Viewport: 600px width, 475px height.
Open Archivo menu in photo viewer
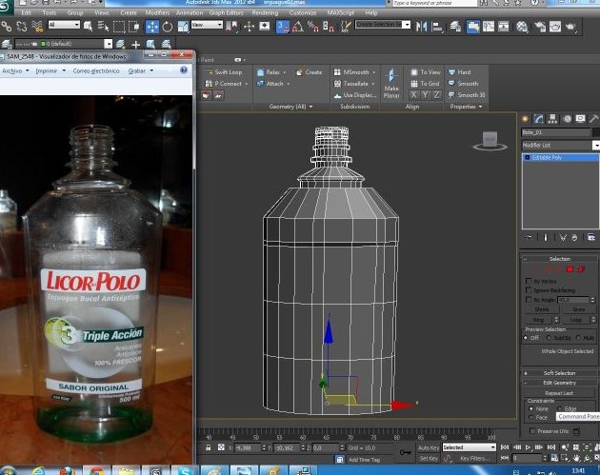coord(15,70)
